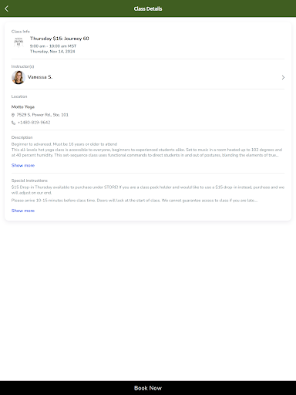The width and height of the screenshot is (296, 395).
Task: Expand Description with Show more
Action: 23,165
